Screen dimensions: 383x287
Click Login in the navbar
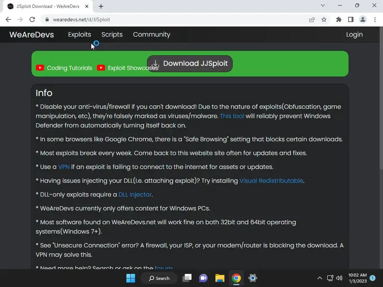click(354, 35)
